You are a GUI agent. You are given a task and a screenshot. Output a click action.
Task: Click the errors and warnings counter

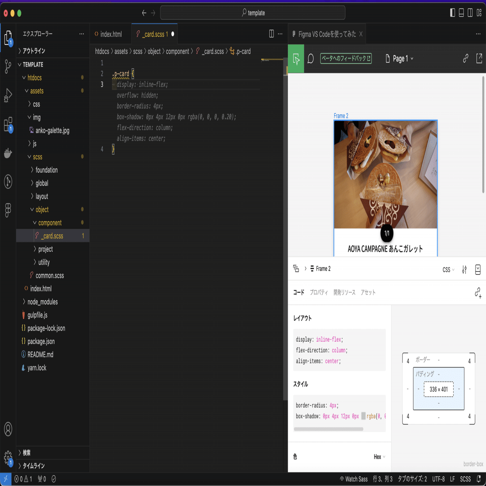click(23, 479)
